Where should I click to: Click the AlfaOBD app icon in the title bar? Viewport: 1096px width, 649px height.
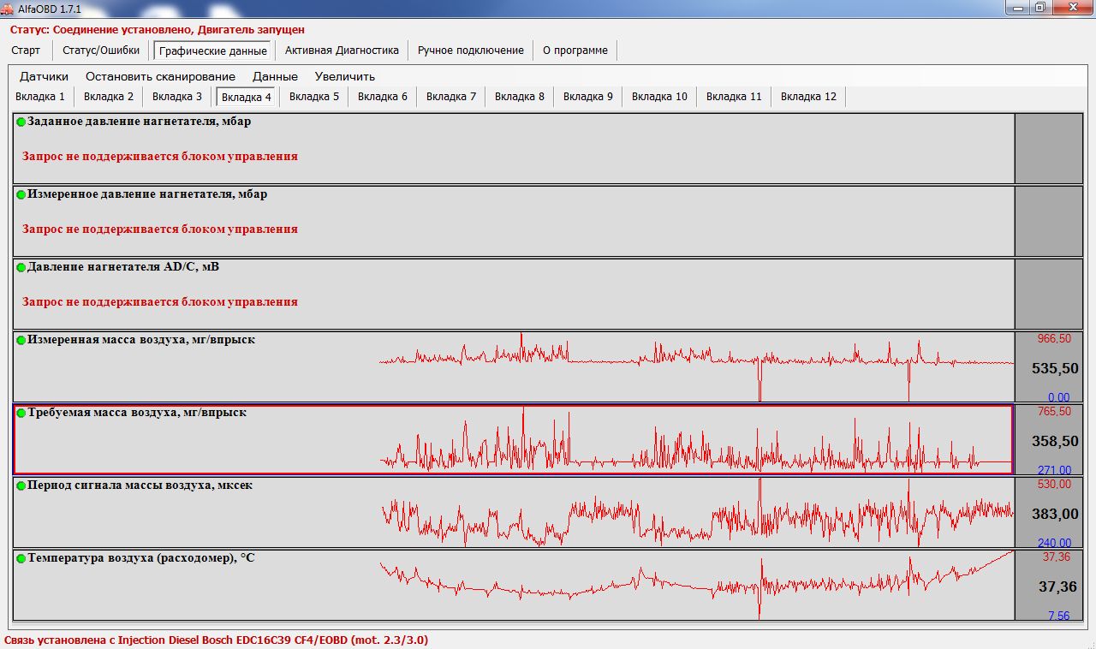(x=9, y=8)
